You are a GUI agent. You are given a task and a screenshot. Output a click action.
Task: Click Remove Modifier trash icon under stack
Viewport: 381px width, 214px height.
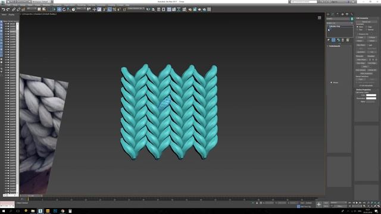click(343, 40)
